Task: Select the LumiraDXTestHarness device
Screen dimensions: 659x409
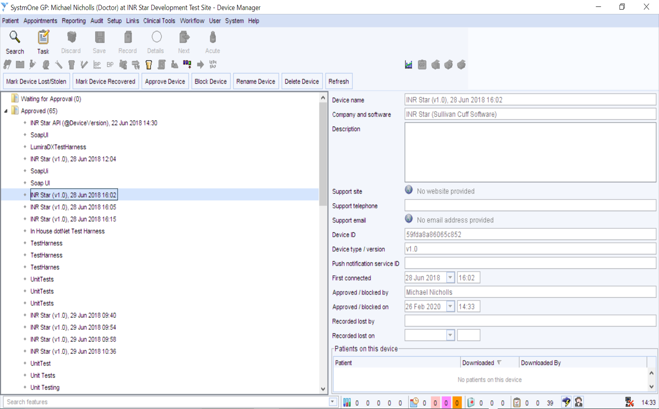Action: (58, 147)
